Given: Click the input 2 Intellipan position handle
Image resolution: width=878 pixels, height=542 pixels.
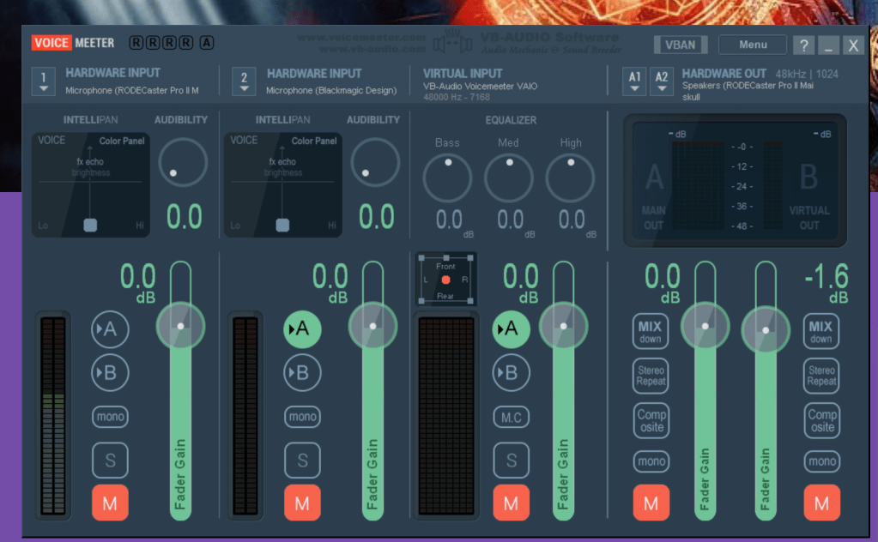Looking at the screenshot, I should [282, 225].
